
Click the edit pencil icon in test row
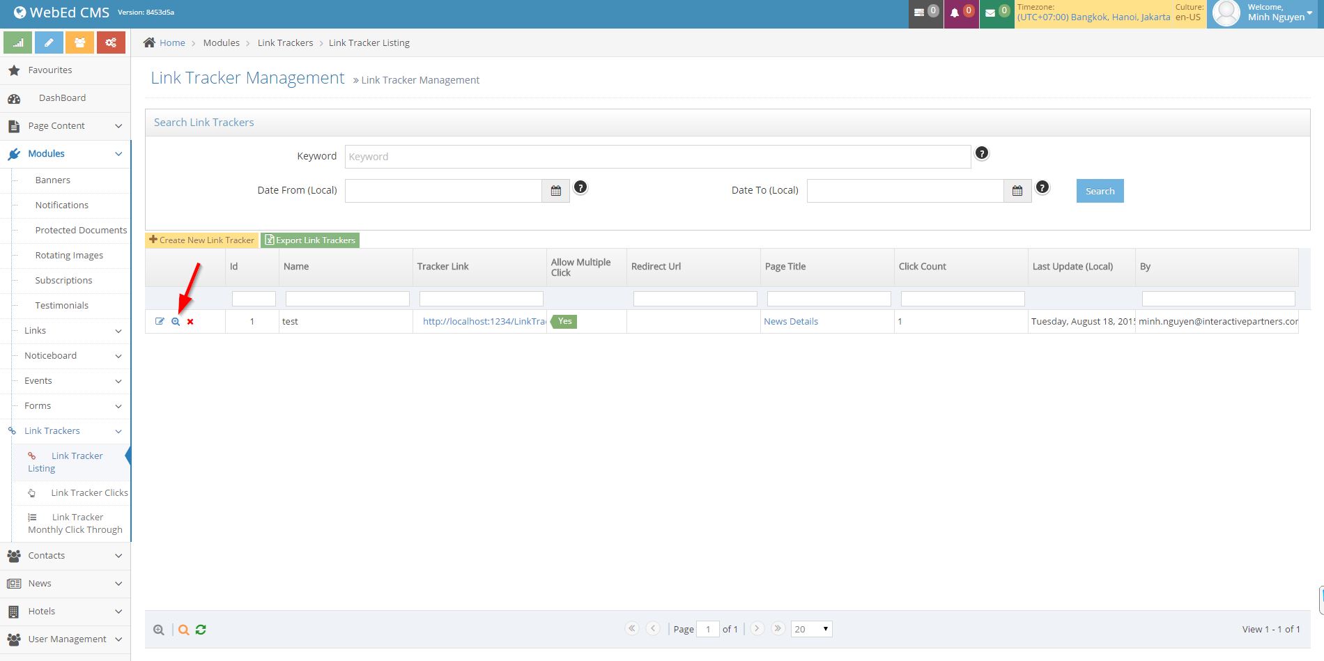pos(160,321)
